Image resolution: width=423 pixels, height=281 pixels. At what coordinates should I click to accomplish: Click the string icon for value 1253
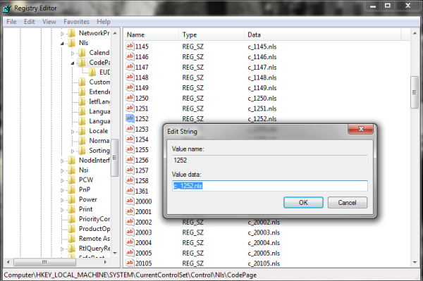pyautogui.click(x=130, y=129)
